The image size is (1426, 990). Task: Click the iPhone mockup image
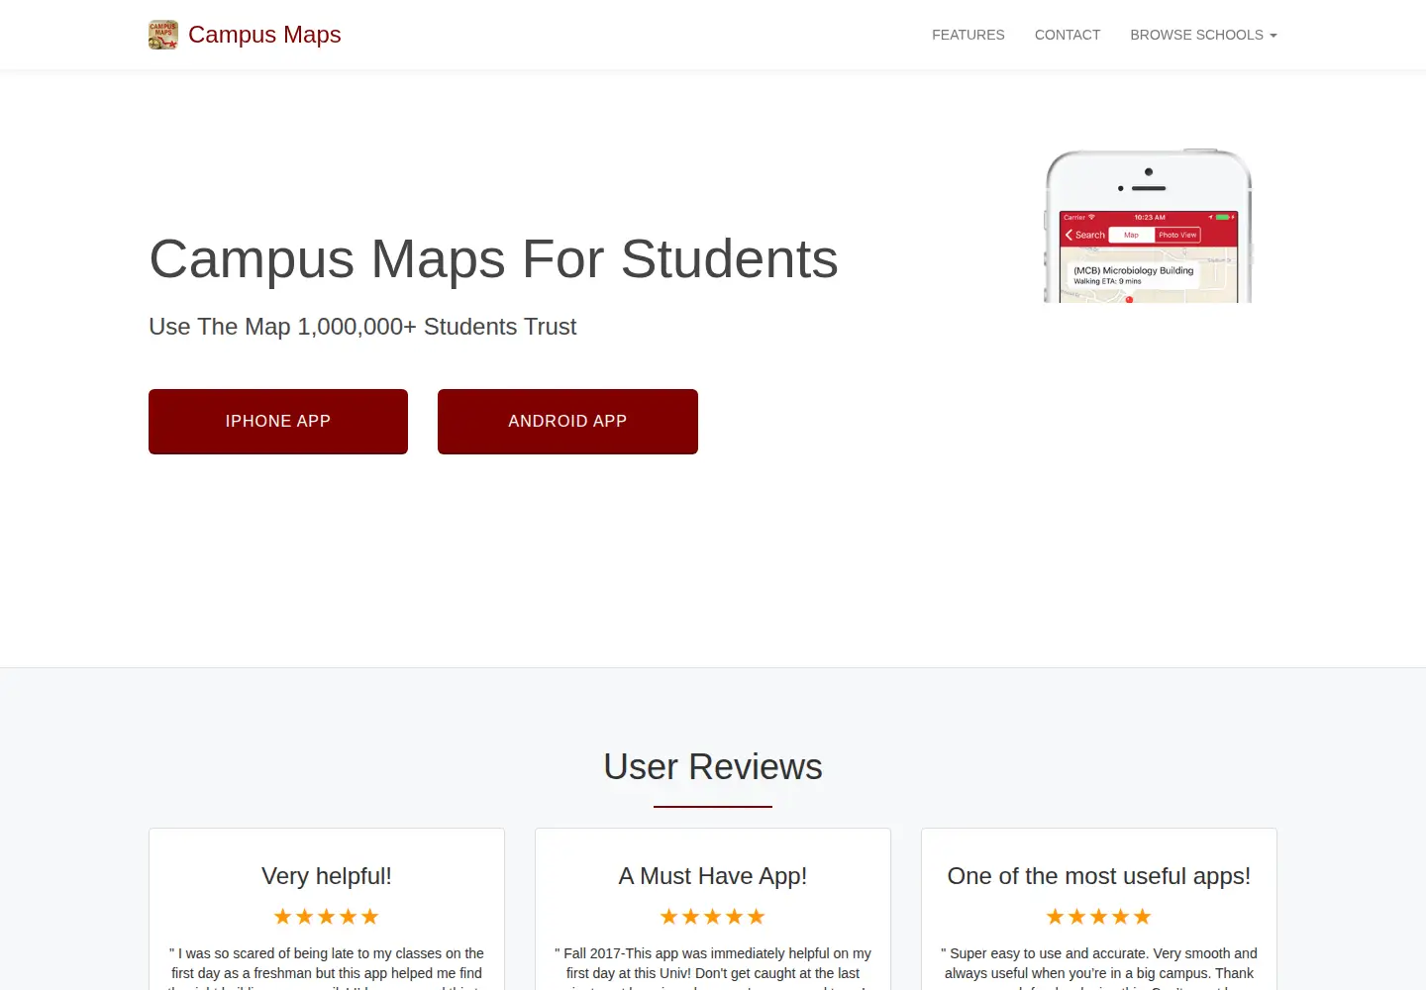point(1149,226)
